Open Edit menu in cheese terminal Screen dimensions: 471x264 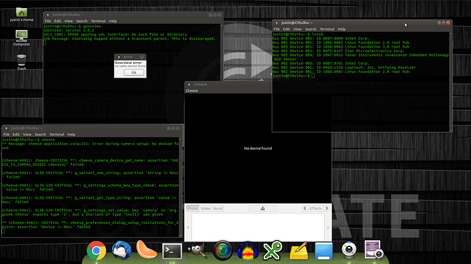pos(16,135)
